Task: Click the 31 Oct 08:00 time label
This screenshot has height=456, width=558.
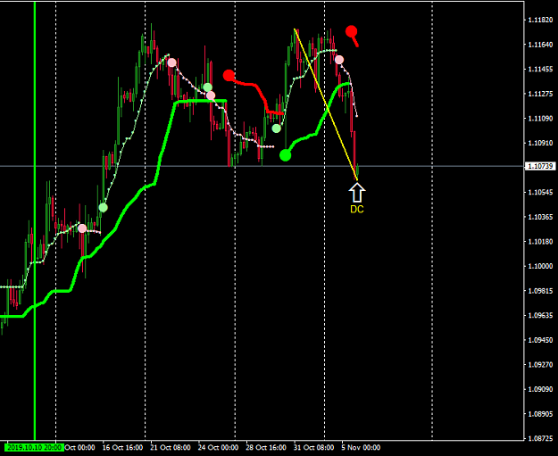Action: tap(313, 447)
